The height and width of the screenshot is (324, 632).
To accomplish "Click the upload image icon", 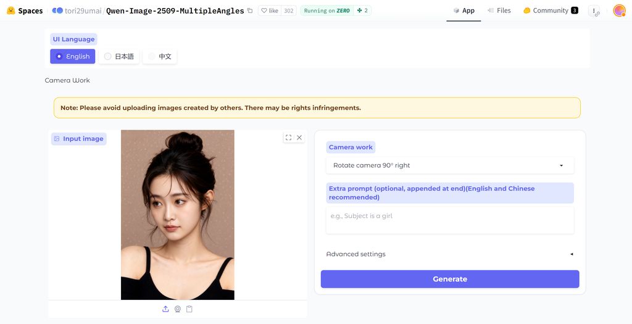I will click(x=165, y=309).
